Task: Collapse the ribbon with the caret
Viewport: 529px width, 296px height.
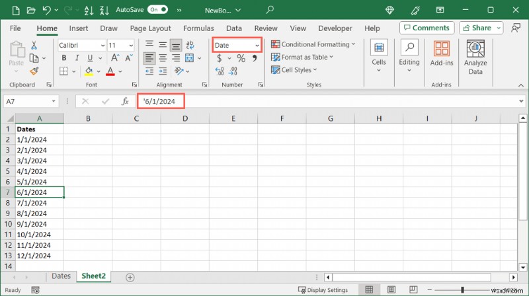Action: [x=521, y=85]
